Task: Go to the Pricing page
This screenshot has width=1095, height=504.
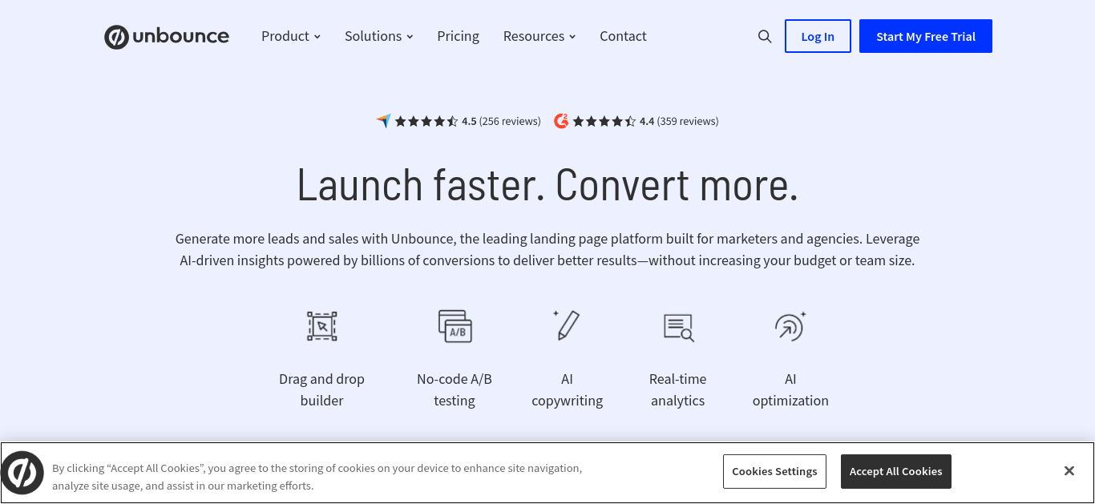Action: coord(458,36)
